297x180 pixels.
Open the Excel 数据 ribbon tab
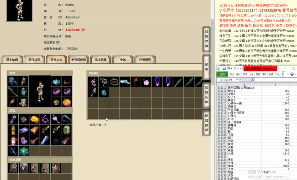click(258, 74)
